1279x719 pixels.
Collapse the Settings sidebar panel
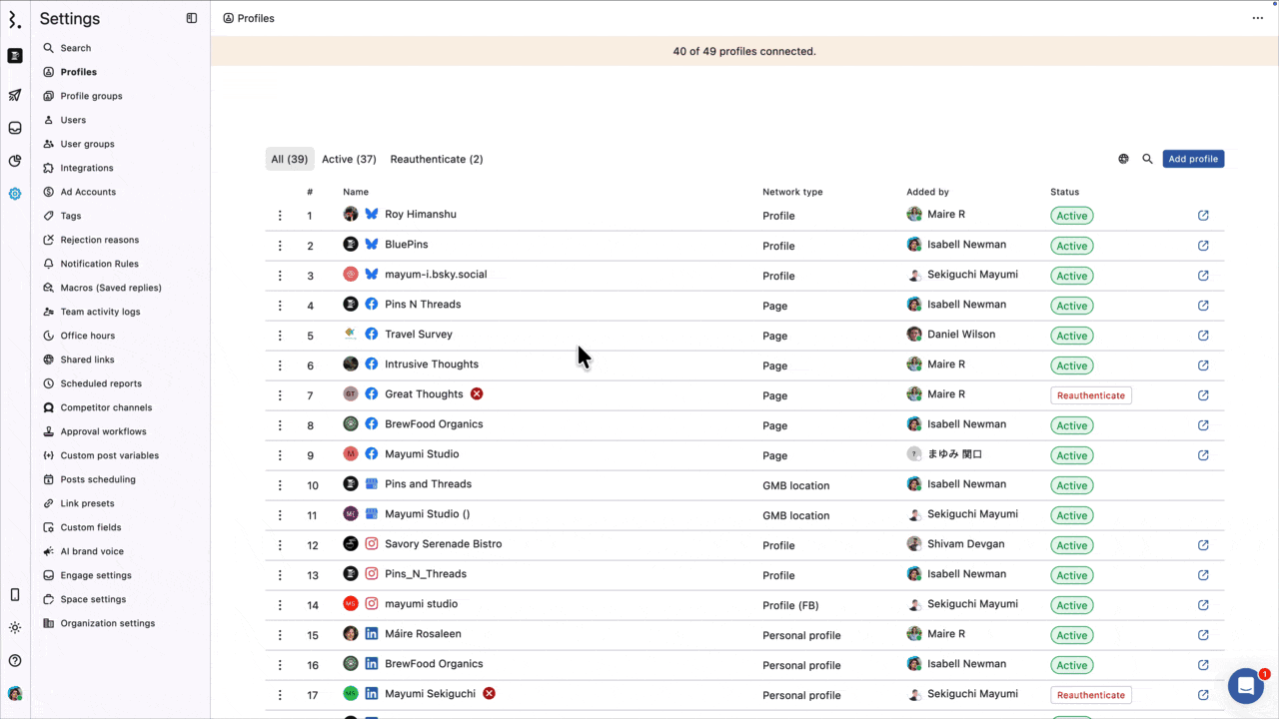tap(192, 18)
